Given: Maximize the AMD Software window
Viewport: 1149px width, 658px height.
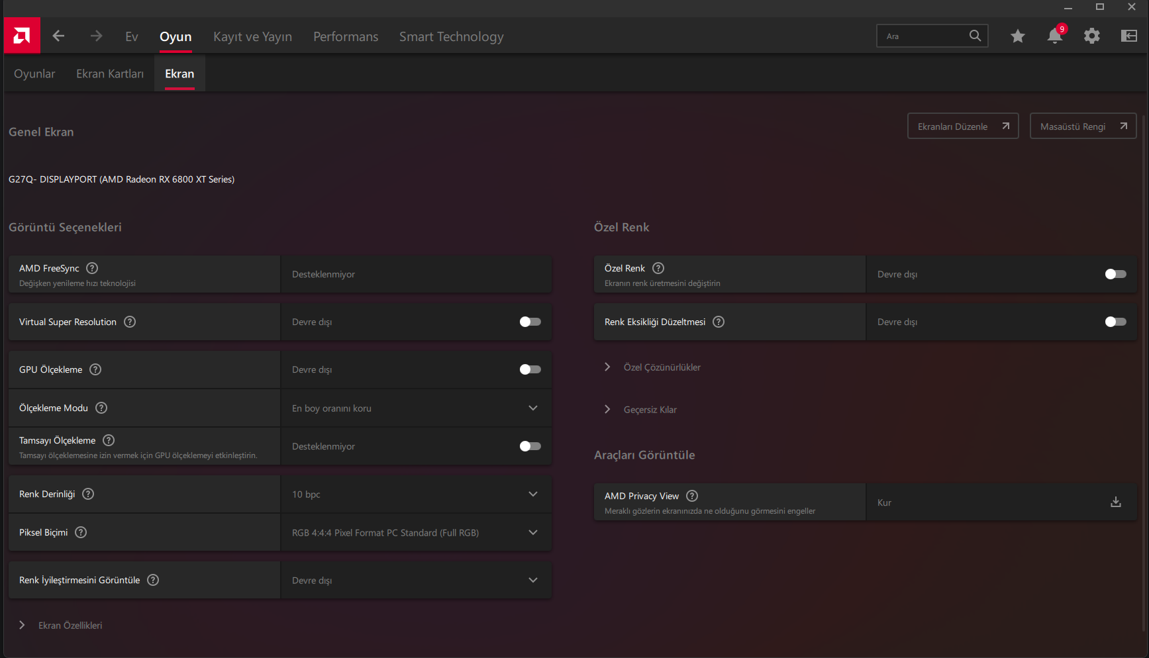Looking at the screenshot, I should [1100, 7].
